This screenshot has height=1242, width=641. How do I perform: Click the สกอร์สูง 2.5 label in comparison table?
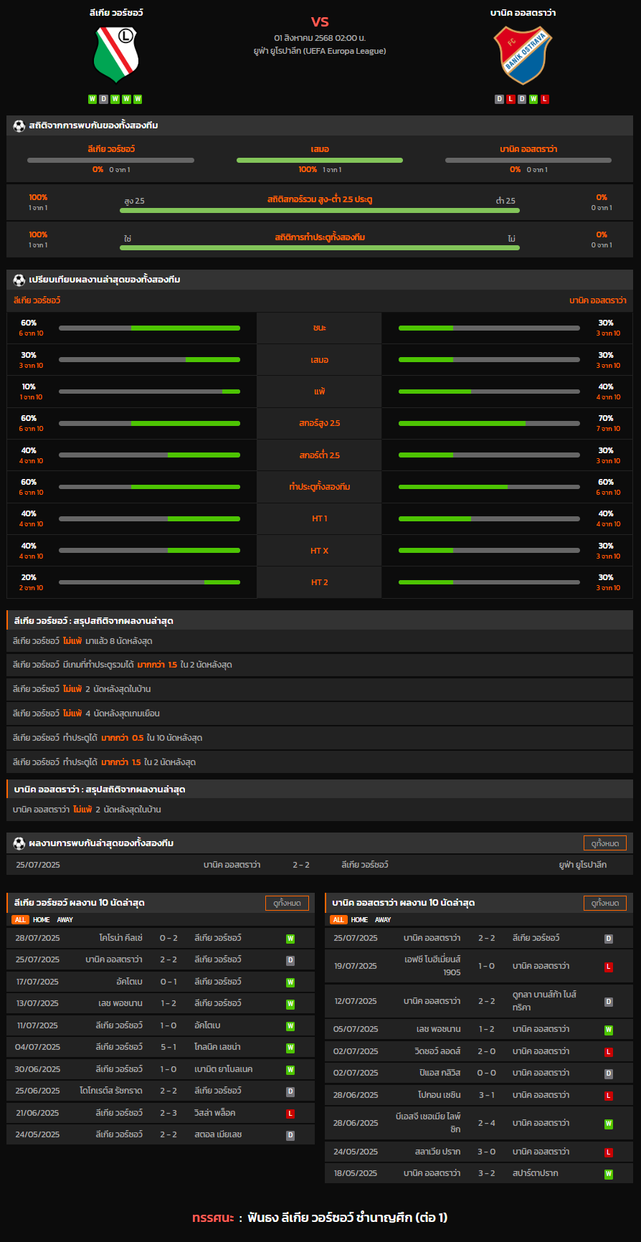pos(320,424)
